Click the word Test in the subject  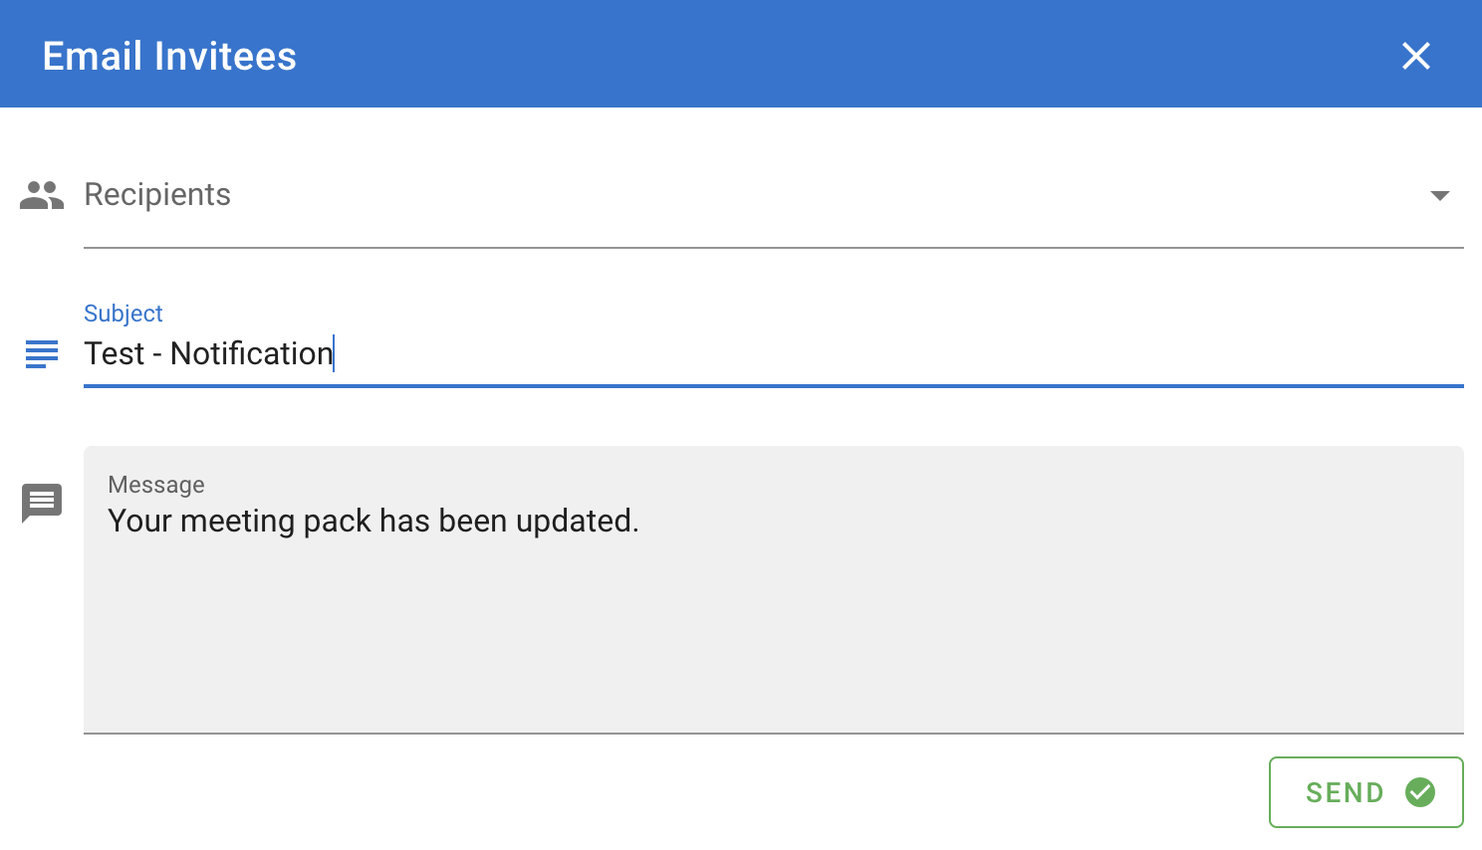coord(115,353)
